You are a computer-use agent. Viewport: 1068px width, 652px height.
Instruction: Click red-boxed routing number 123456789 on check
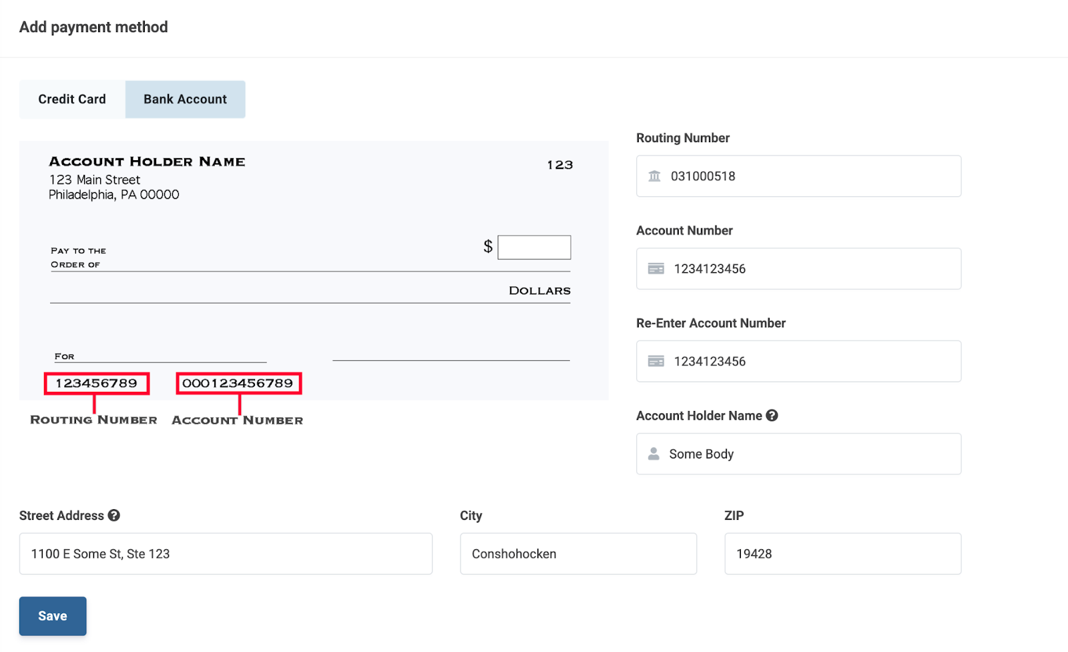click(x=97, y=384)
